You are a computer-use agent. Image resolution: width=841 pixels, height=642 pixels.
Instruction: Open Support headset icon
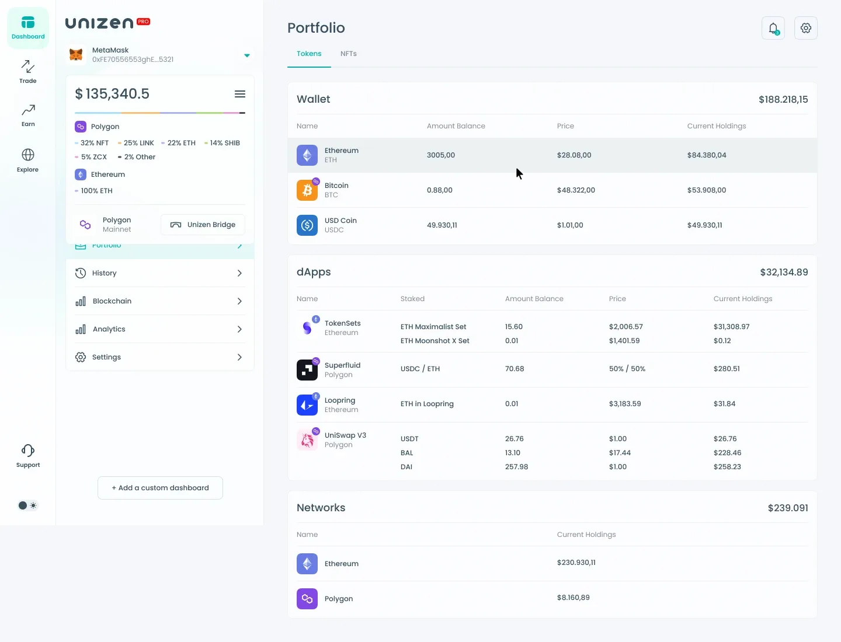click(x=28, y=450)
